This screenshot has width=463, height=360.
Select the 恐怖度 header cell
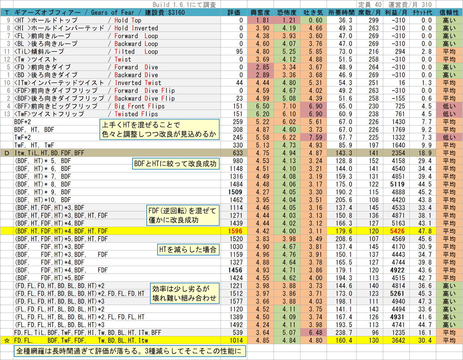(x=287, y=13)
